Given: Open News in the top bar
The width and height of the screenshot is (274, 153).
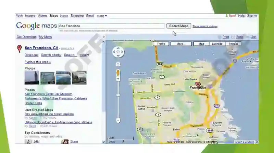Looking at the screenshot, I should coord(64,16).
